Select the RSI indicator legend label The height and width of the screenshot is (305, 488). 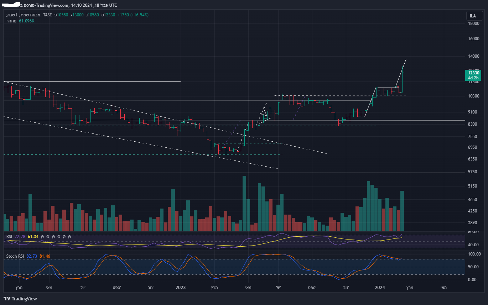coord(9,237)
